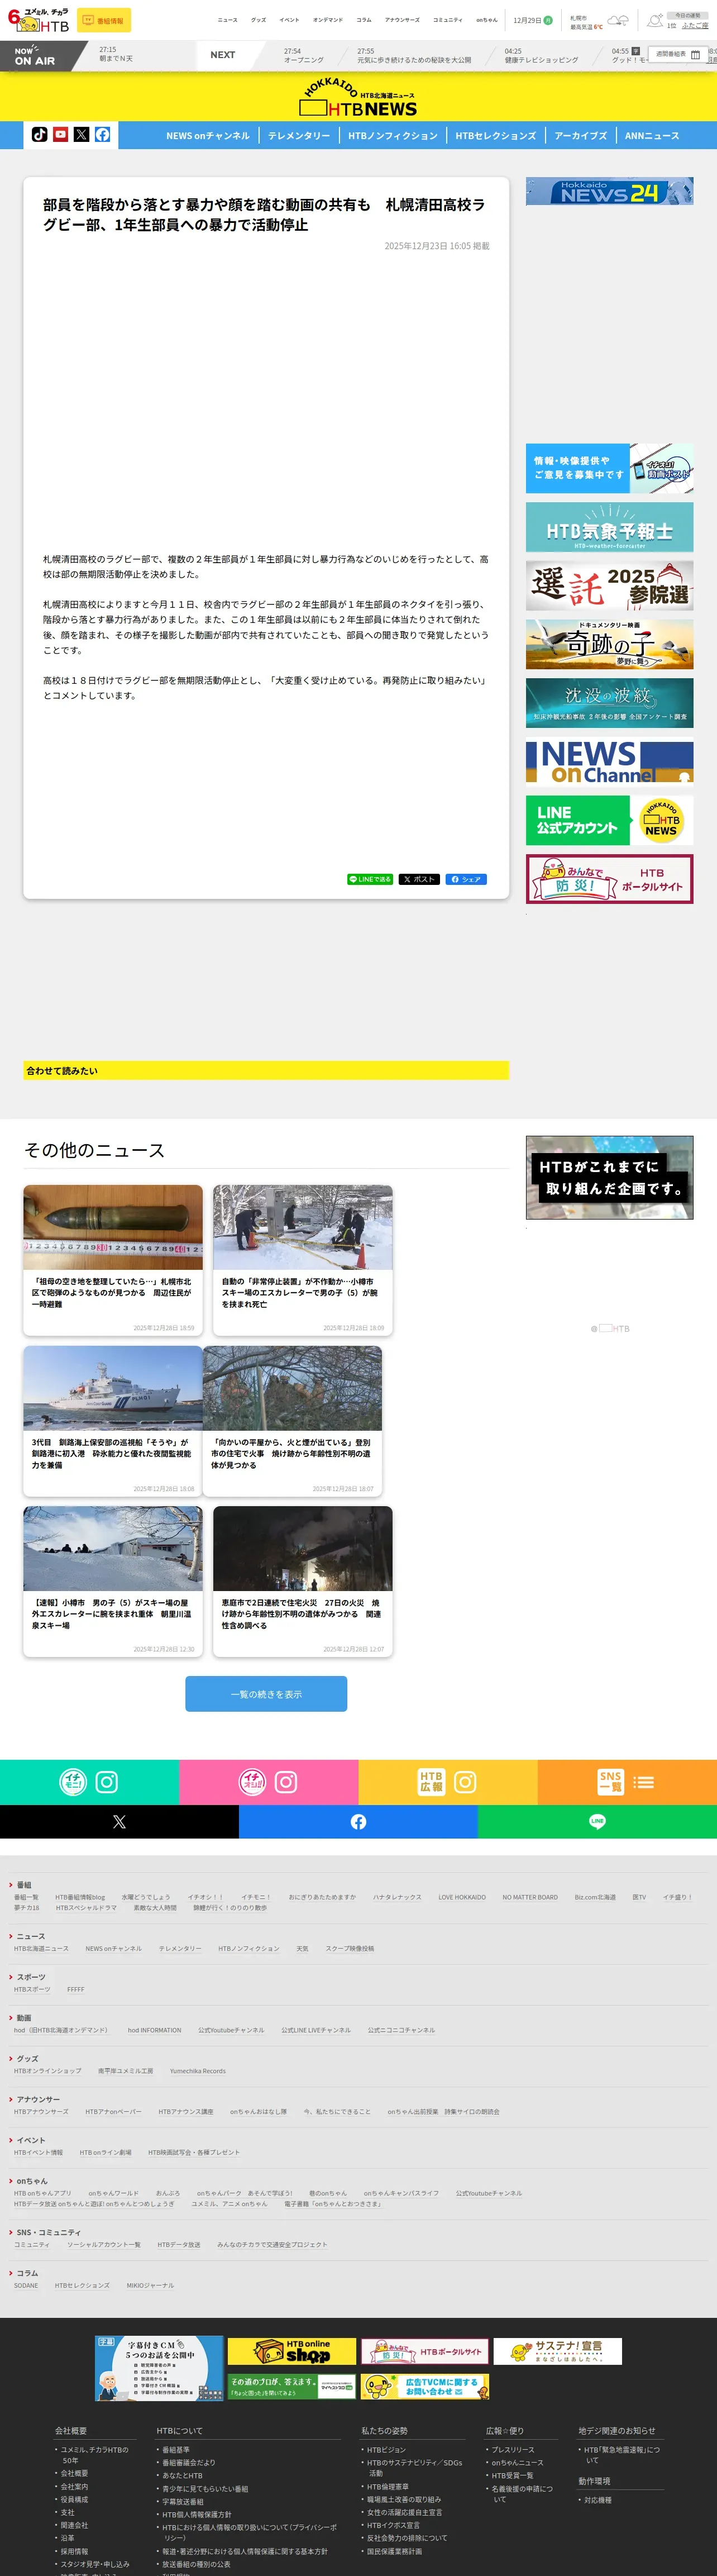
Task: Open the HTBノンフィクション tab
Action: 393,136
